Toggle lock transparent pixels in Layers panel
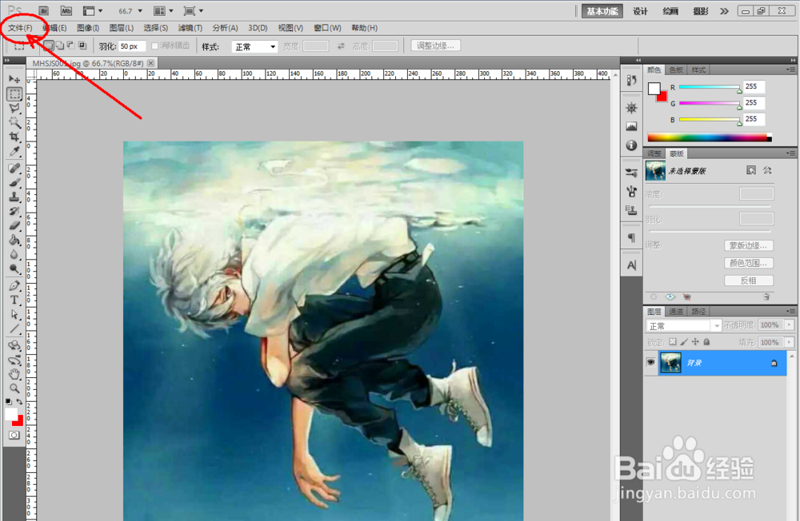800x521 pixels. pyautogui.click(x=673, y=342)
